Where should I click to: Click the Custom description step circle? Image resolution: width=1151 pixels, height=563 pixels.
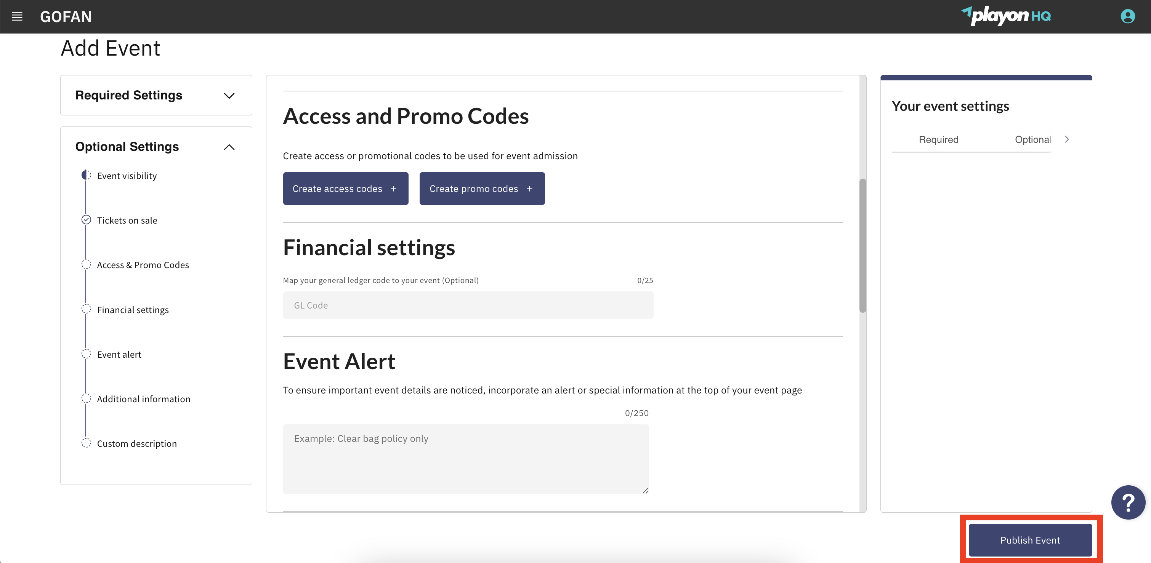point(86,443)
